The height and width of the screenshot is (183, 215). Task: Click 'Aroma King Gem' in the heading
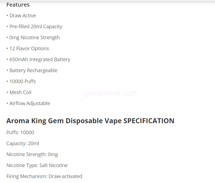click(x=35, y=121)
